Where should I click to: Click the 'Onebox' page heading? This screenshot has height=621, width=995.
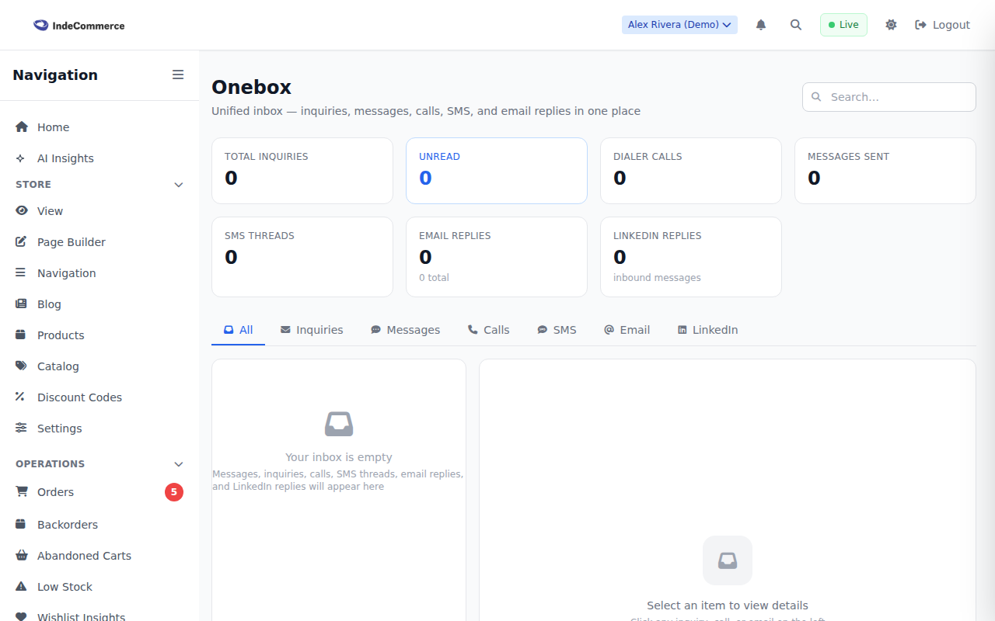(252, 87)
